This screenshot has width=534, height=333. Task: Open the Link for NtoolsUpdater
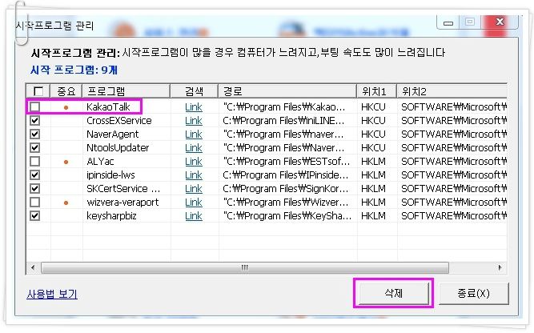tap(194, 148)
